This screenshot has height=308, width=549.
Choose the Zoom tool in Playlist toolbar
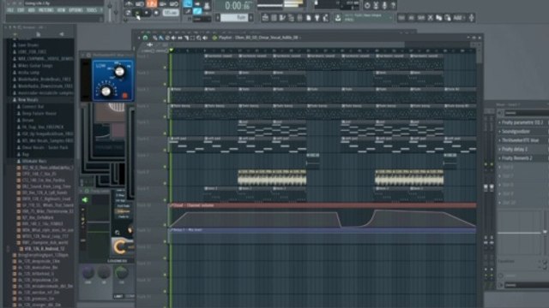tap(198, 38)
